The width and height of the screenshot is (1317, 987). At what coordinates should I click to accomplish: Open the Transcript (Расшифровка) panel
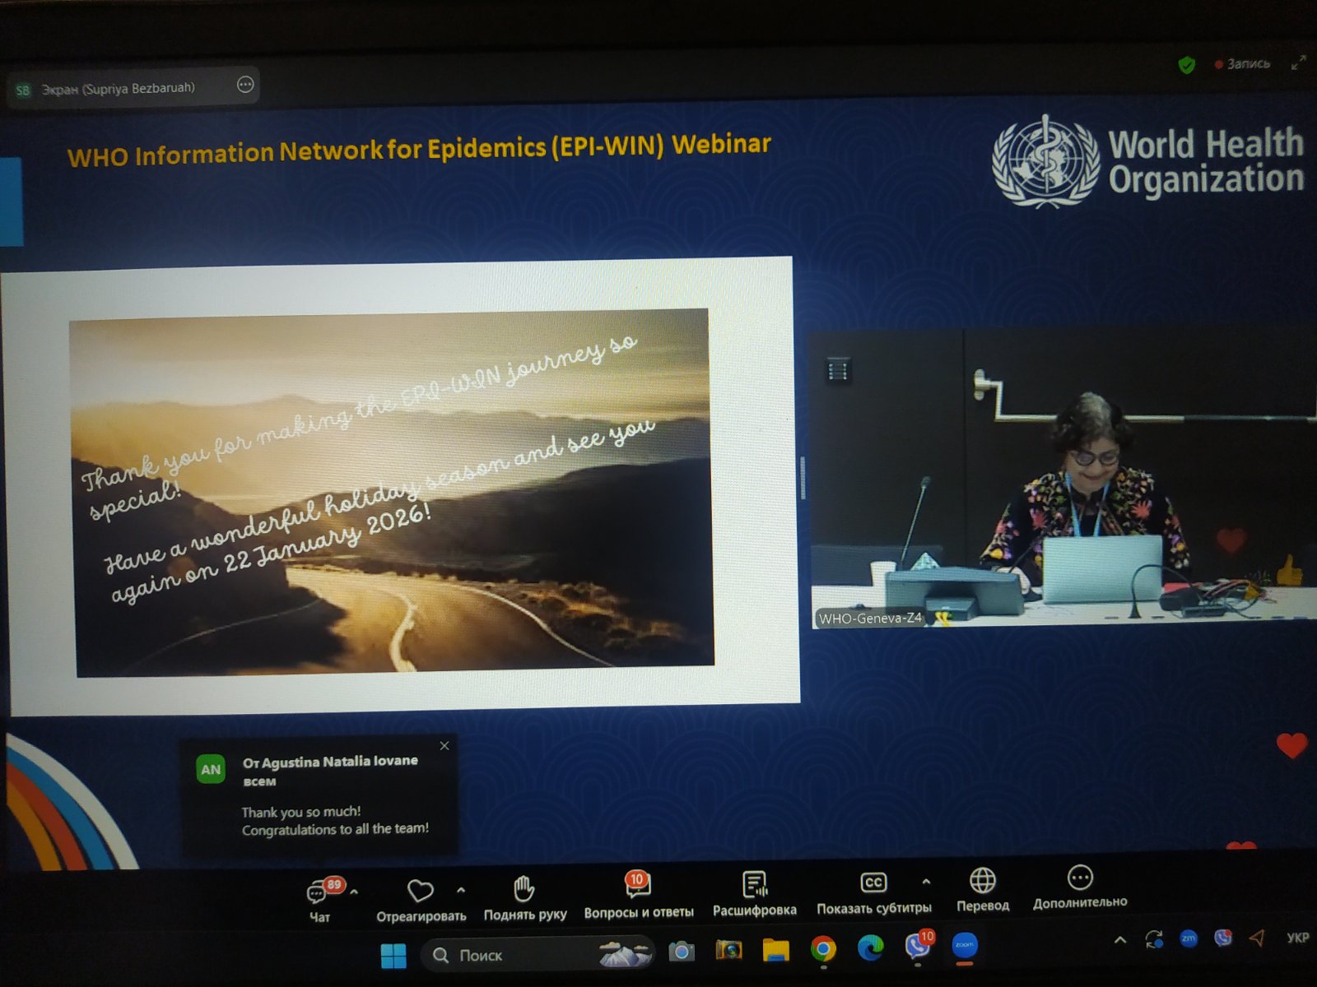(754, 885)
